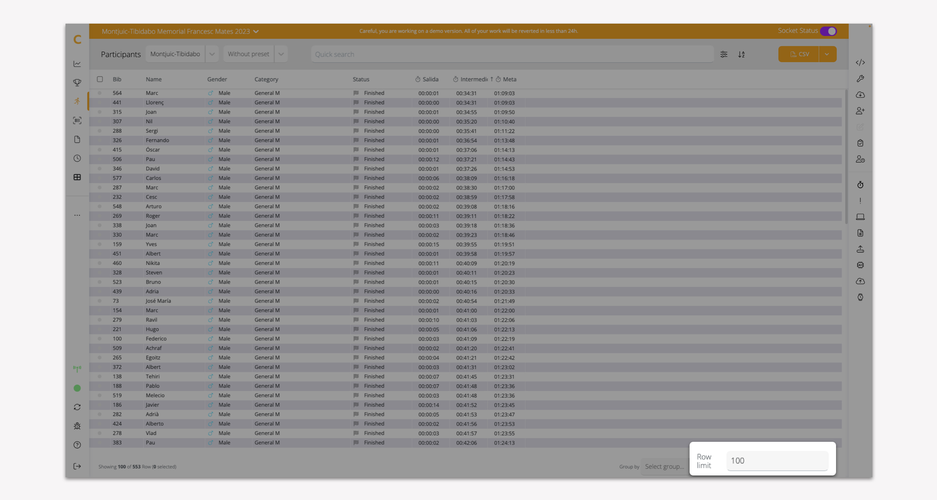Image resolution: width=937 pixels, height=500 pixels.
Task: Select the row marker for bib 287
Action: [x=100, y=187]
